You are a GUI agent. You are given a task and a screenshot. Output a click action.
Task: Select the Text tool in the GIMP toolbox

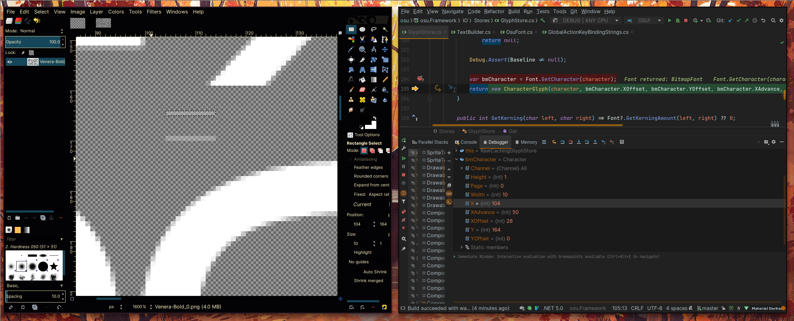[x=351, y=79]
